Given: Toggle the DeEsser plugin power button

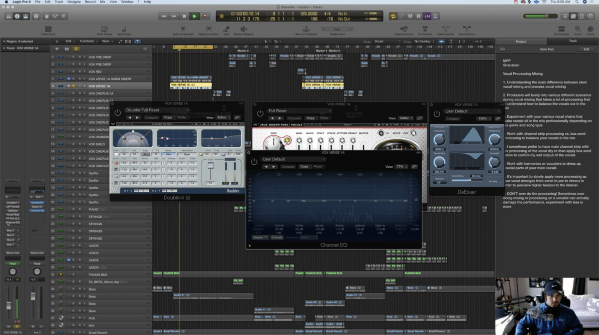Looking at the screenshot, I should click(437, 114).
